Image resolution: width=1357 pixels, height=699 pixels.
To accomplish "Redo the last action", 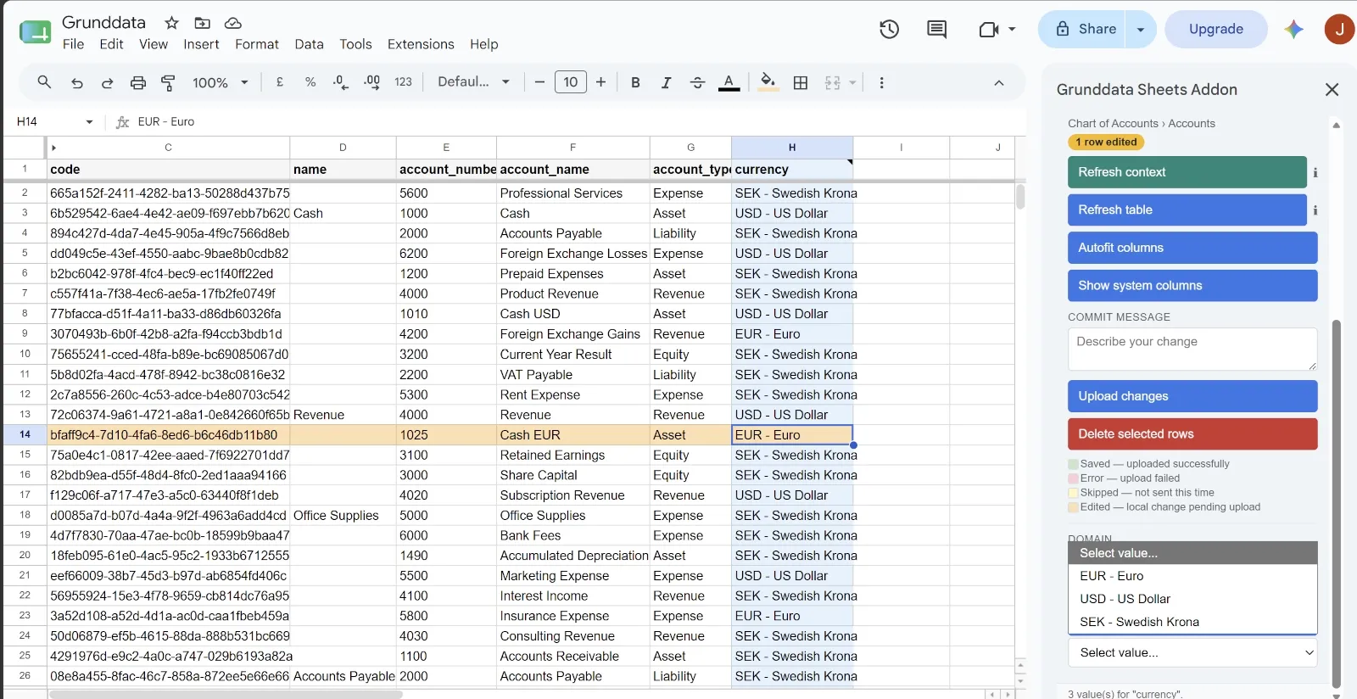I will coord(108,82).
